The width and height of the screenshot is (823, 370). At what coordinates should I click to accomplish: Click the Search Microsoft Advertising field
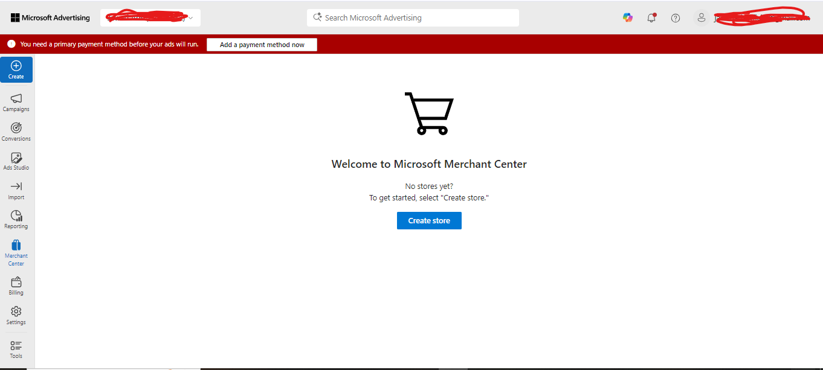coord(413,18)
